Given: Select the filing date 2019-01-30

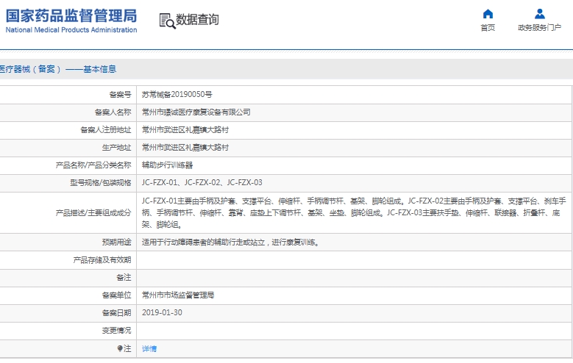Looking at the screenshot, I should pos(162,312).
